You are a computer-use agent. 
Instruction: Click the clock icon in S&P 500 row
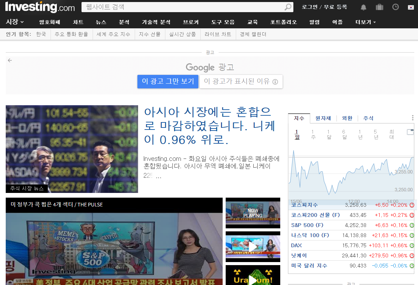click(x=412, y=225)
